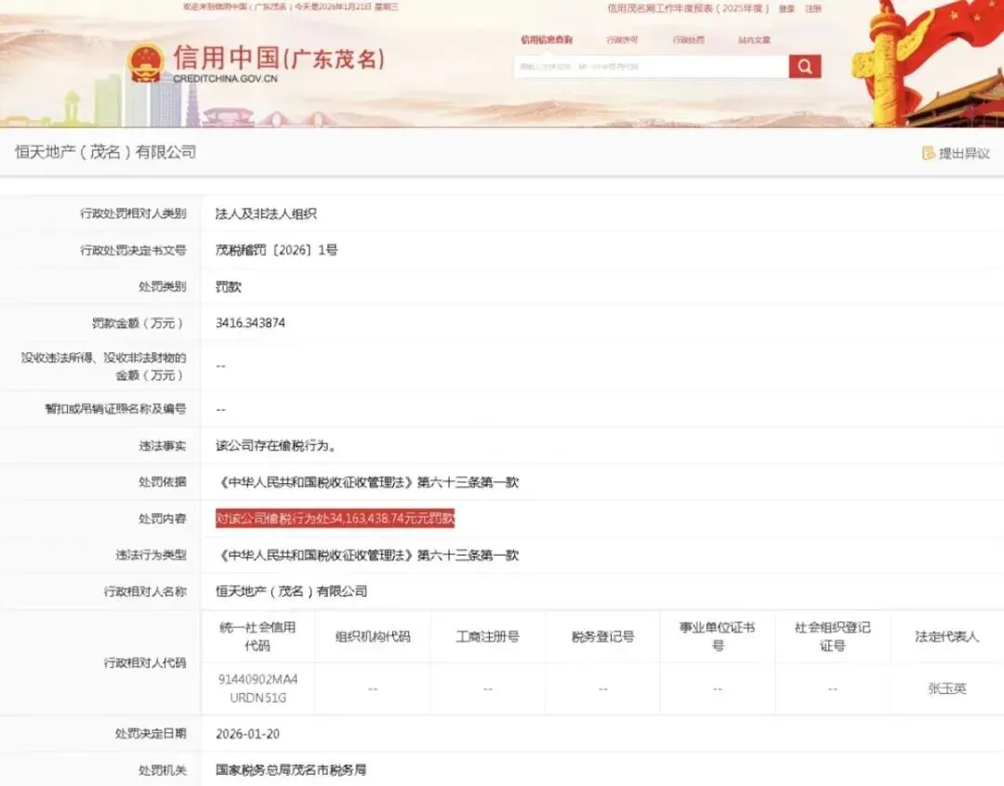Click the 暂扣或吊销证照名称及编号 label
Viewport: 1004px width, 786px height.
click(x=115, y=409)
